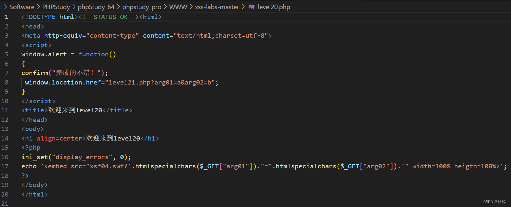The image size is (511, 207).
Task: Click the "level21.php?arg01=a&arg02=b" string
Action: pyautogui.click(x=160, y=83)
